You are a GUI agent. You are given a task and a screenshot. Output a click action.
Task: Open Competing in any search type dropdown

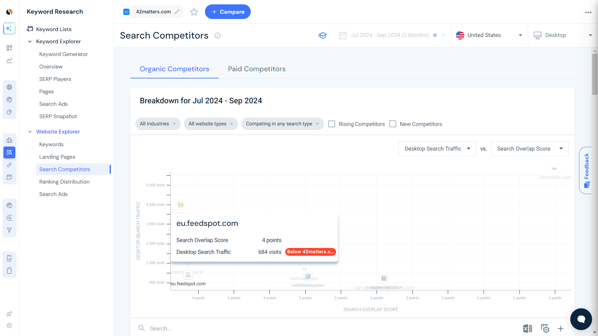282,124
